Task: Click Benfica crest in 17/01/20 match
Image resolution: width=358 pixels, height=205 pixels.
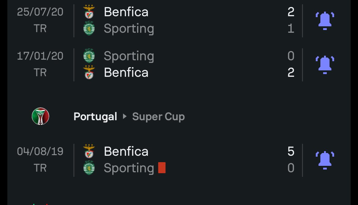Action: (x=89, y=73)
